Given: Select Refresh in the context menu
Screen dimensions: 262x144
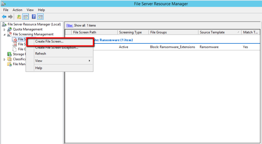Looking at the screenshot, I should [41, 54].
